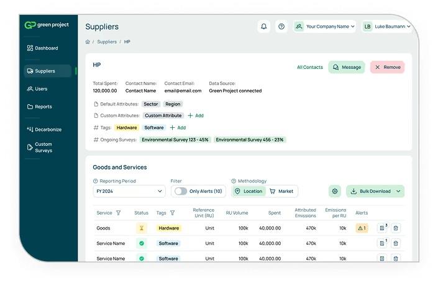Screen dimensions: 438x286
Task: Click the All Contacts link
Action: click(x=309, y=67)
